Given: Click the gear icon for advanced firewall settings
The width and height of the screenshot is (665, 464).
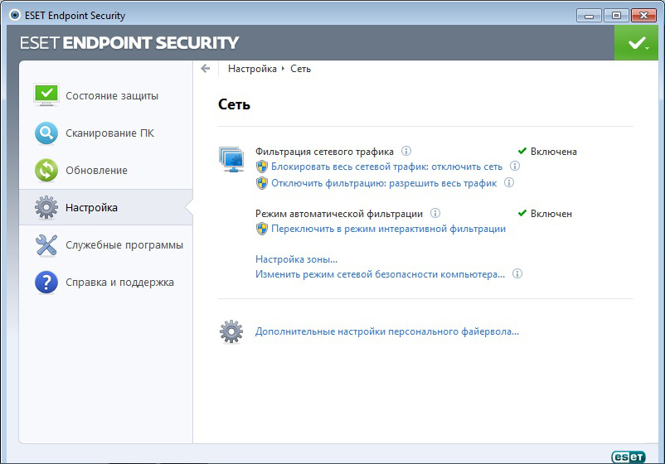Looking at the screenshot, I should 231,331.
